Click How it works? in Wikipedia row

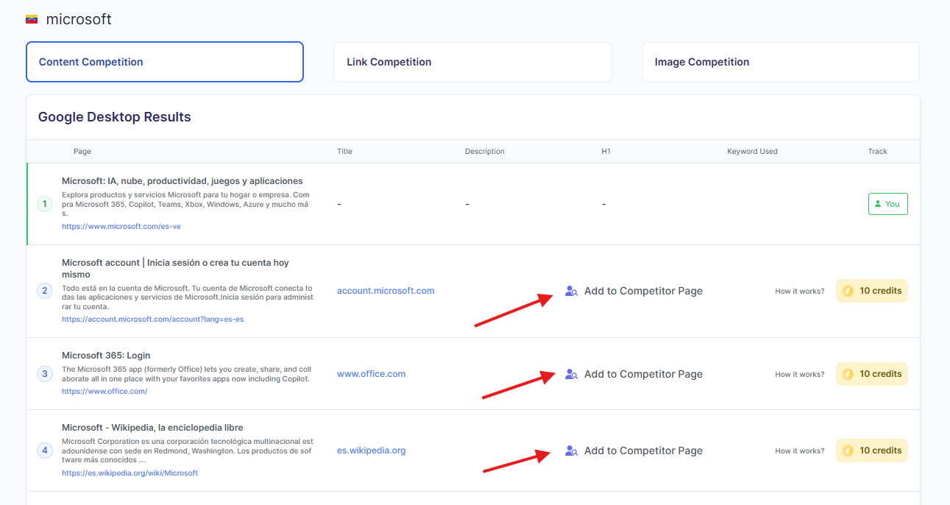(x=799, y=451)
